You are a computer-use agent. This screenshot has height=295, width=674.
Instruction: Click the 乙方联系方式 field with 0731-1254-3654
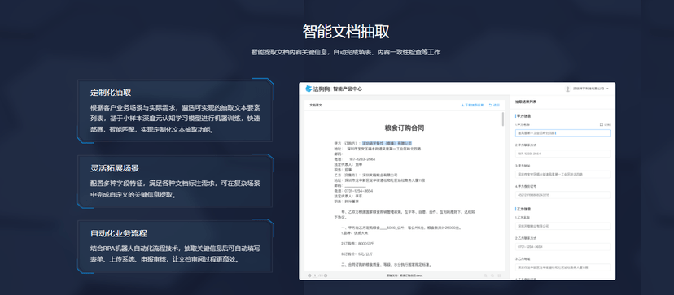click(x=562, y=246)
